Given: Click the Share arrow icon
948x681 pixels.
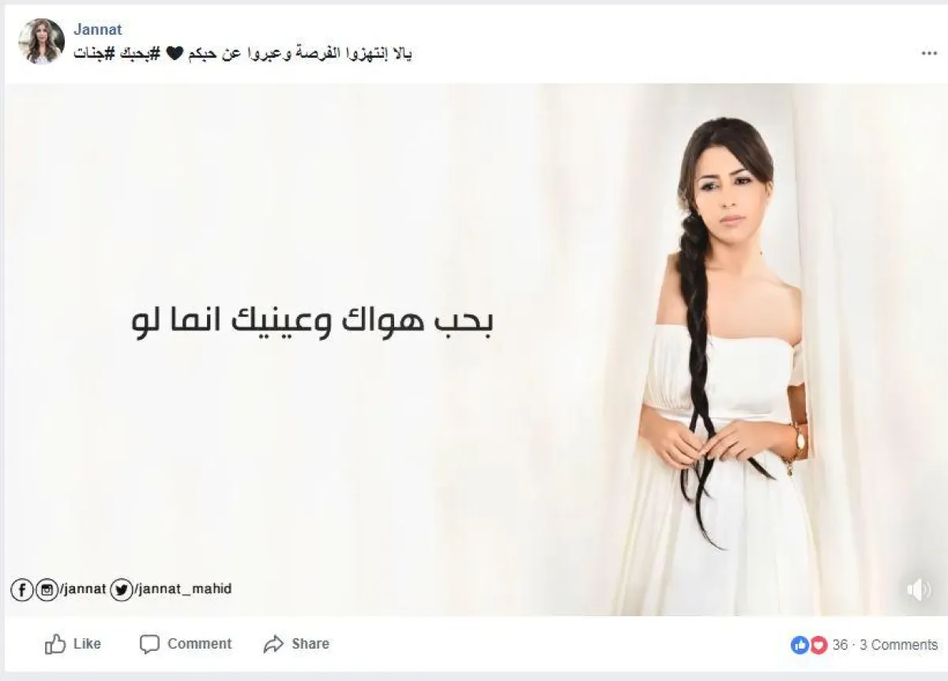Looking at the screenshot, I should coord(273,644).
